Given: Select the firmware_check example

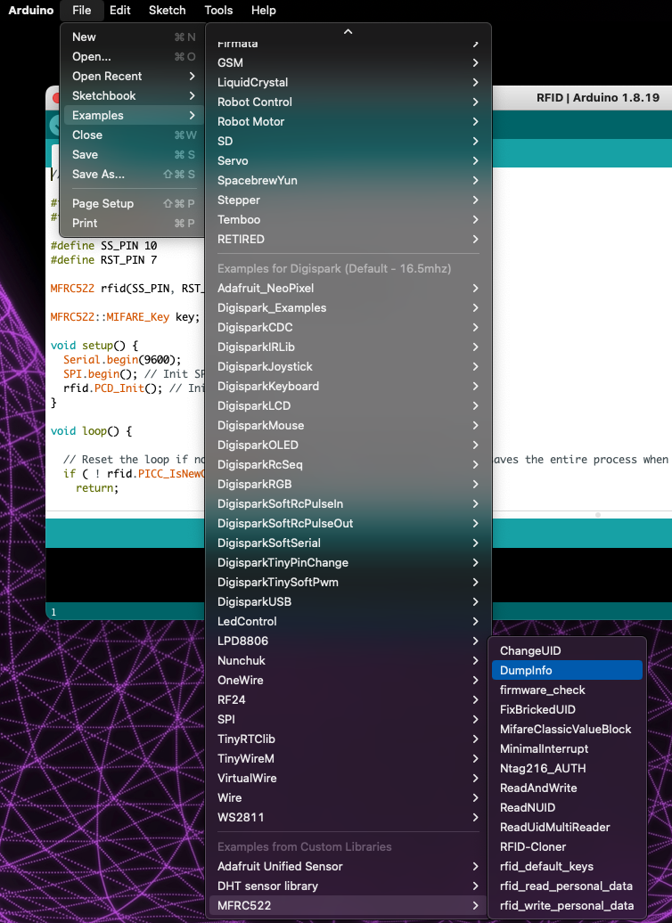Looking at the screenshot, I should (x=567, y=690).
